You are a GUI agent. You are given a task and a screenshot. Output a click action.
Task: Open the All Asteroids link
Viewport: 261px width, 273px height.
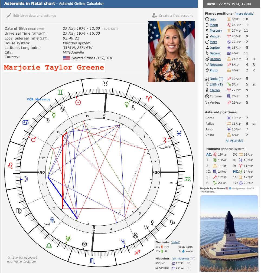coord(234,140)
